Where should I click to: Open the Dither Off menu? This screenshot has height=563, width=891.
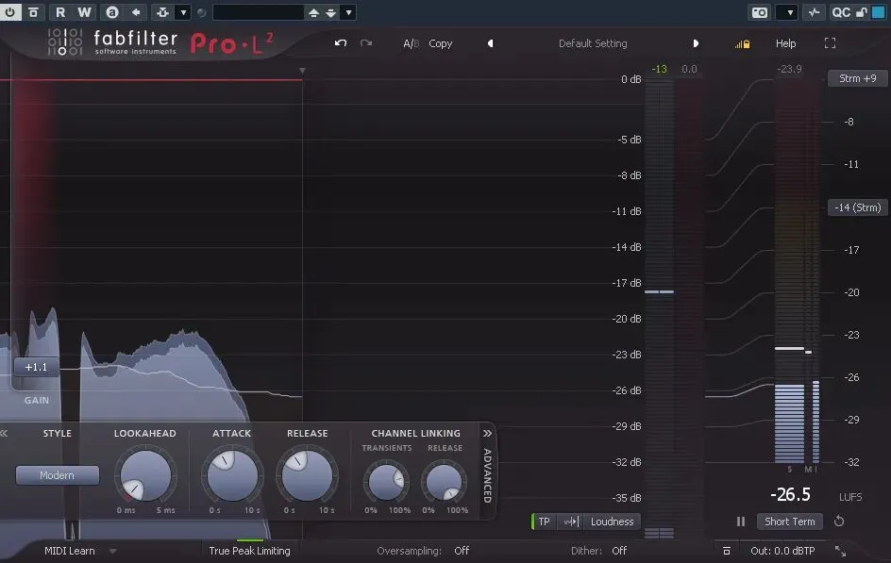619,551
